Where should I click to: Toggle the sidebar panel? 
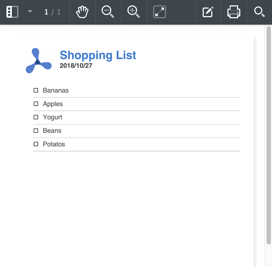coord(12,12)
